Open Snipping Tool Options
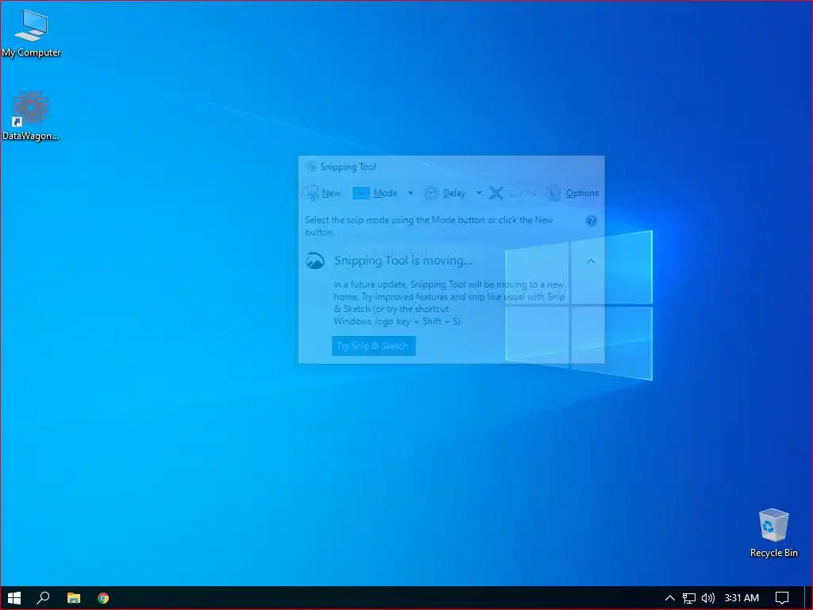 [x=572, y=193]
